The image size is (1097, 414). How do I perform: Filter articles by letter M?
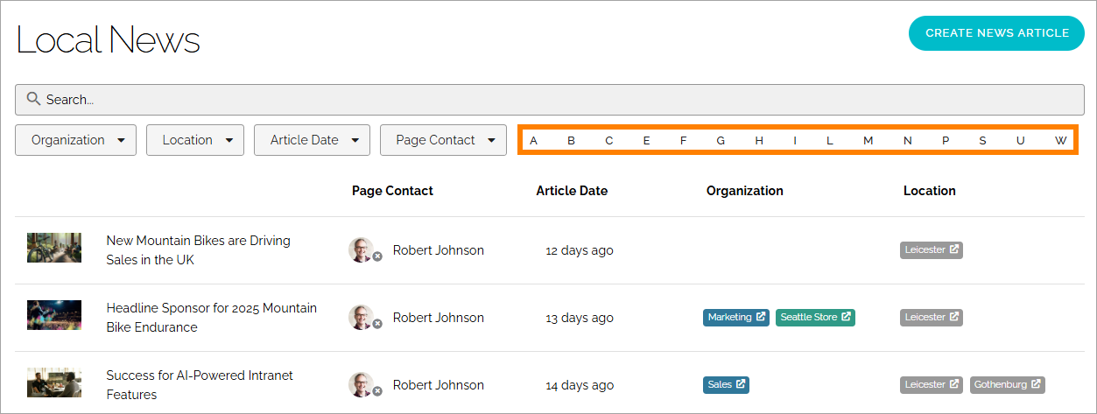click(868, 141)
